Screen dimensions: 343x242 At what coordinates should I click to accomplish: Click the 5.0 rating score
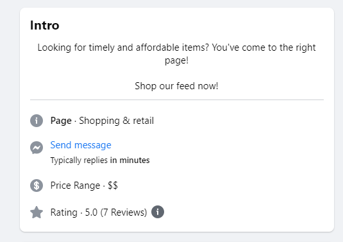(91, 212)
